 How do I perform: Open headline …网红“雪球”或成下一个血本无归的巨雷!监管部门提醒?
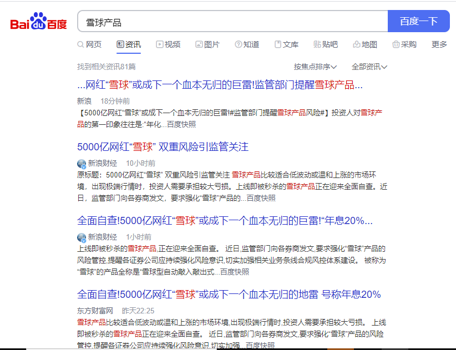coord(220,85)
